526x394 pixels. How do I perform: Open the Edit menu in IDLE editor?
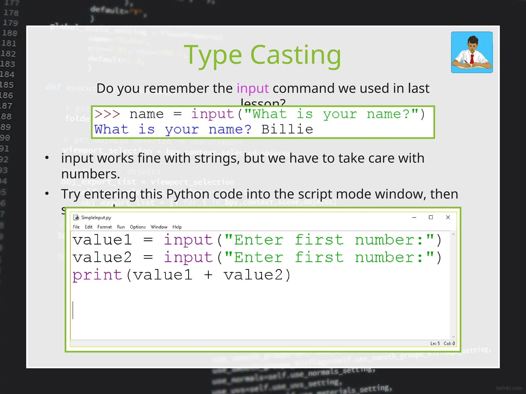[89, 227]
